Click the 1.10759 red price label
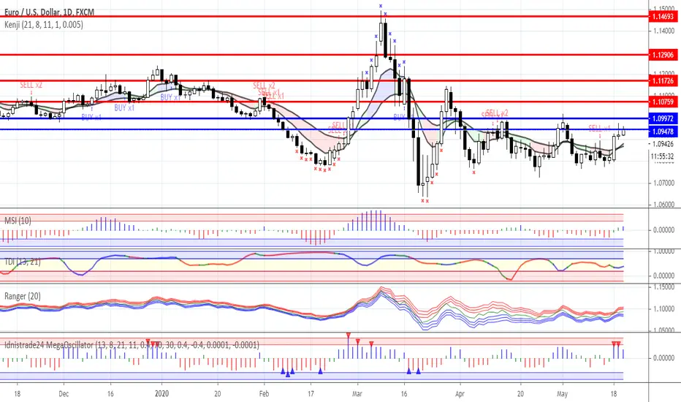 click(x=663, y=102)
